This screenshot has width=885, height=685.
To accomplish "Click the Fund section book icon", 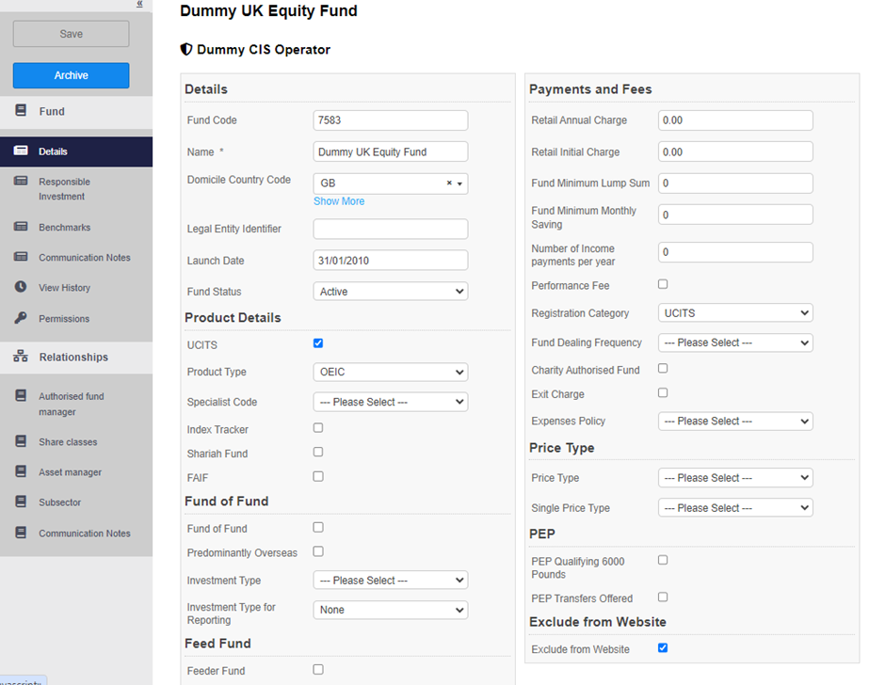I will (x=21, y=111).
